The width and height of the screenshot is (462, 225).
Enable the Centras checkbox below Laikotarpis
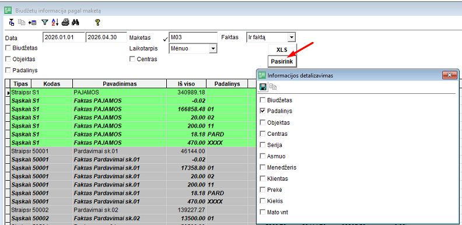pos(132,59)
